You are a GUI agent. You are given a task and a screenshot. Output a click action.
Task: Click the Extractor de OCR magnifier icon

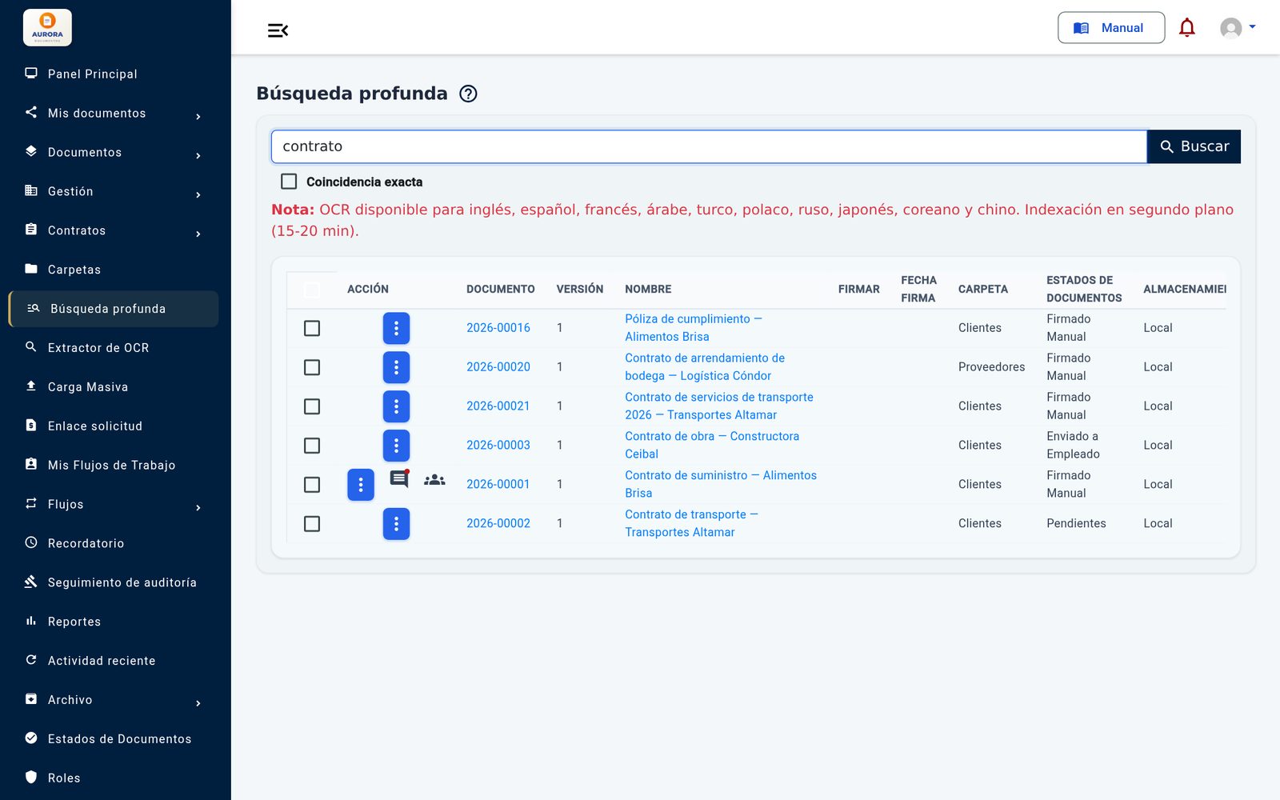31,347
